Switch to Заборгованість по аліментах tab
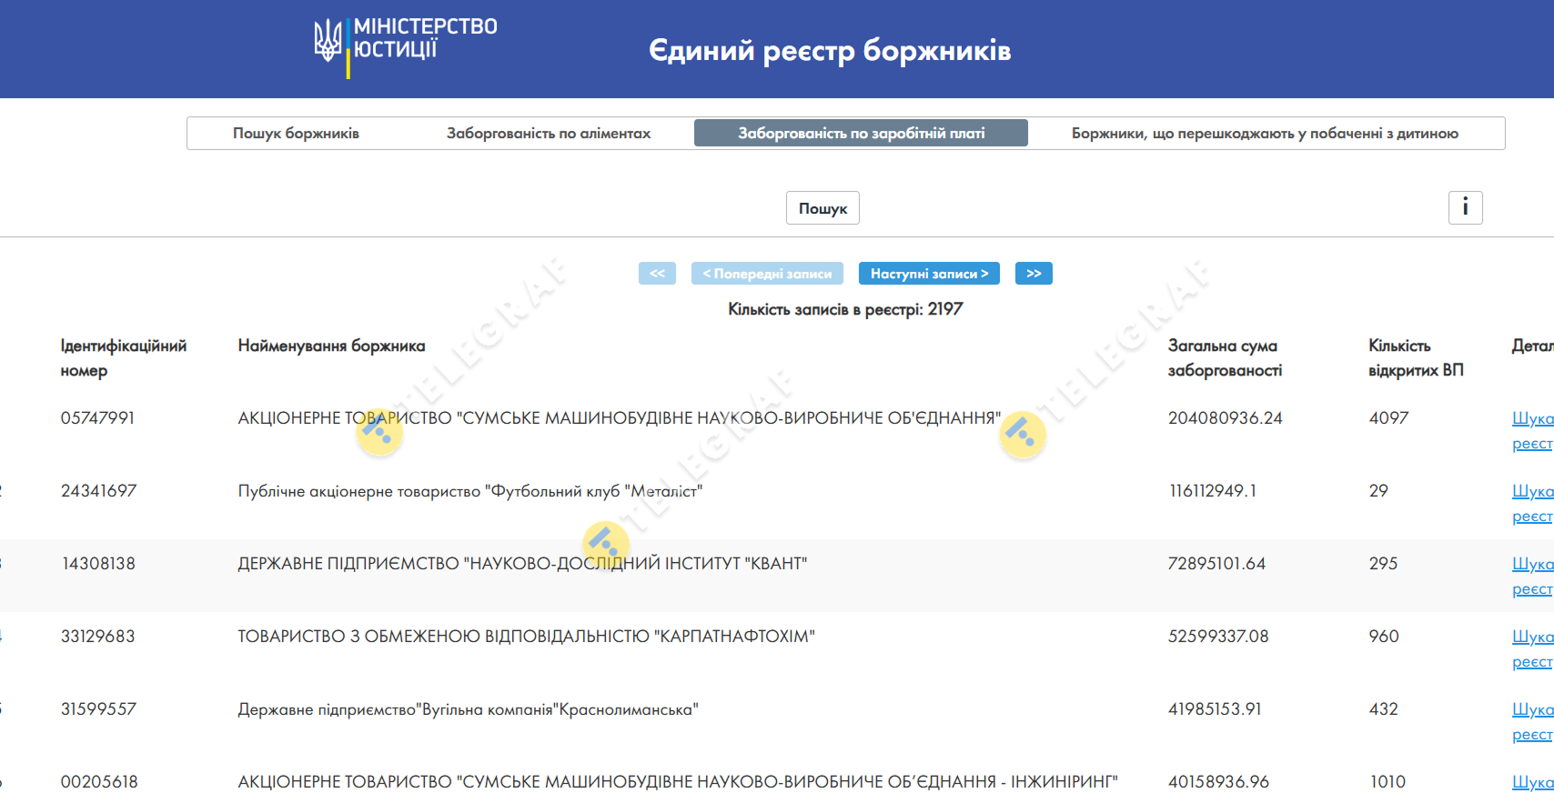This screenshot has width=1554, height=793. [549, 133]
